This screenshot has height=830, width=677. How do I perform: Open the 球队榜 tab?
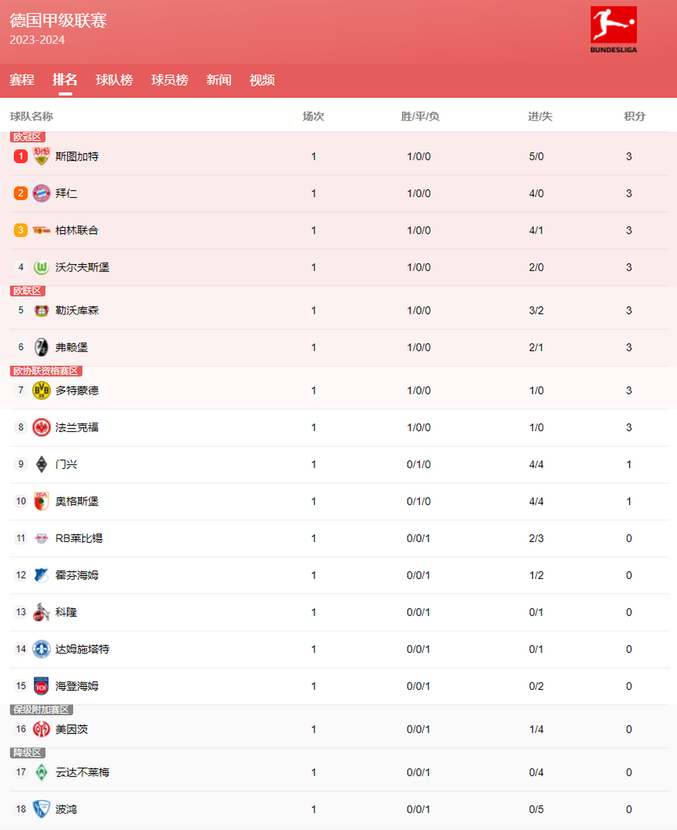[x=114, y=80]
